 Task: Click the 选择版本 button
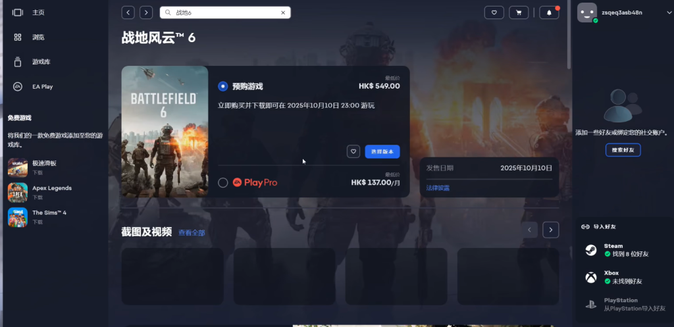click(382, 151)
